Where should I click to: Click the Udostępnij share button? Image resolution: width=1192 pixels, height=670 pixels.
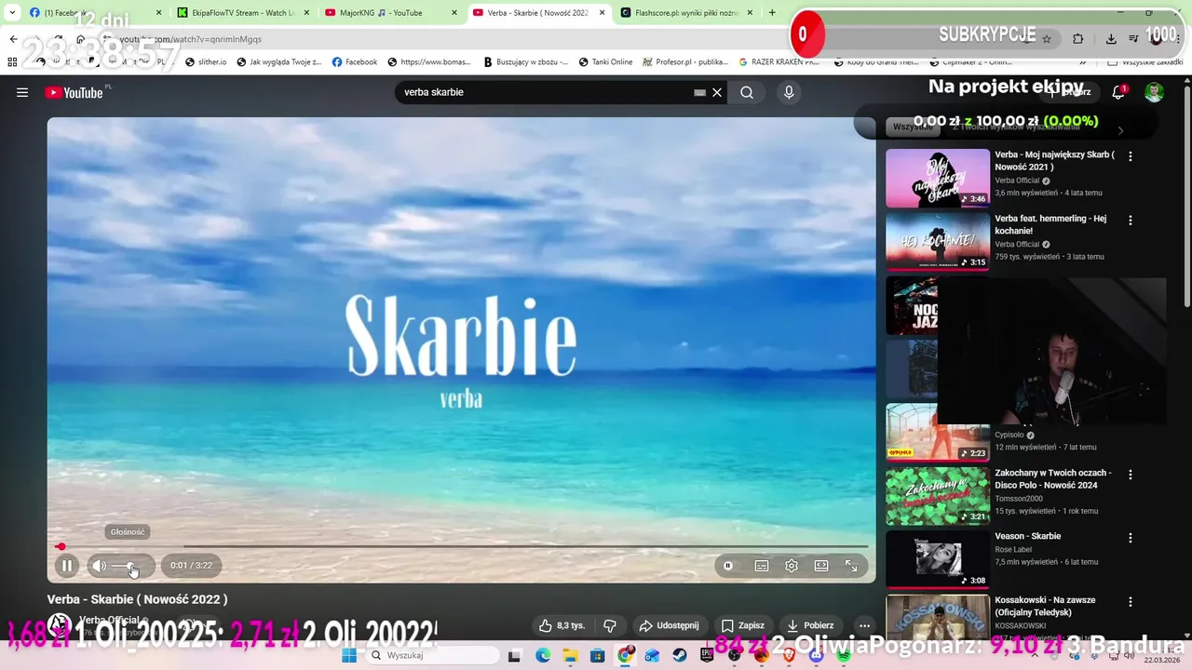pyautogui.click(x=669, y=625)
